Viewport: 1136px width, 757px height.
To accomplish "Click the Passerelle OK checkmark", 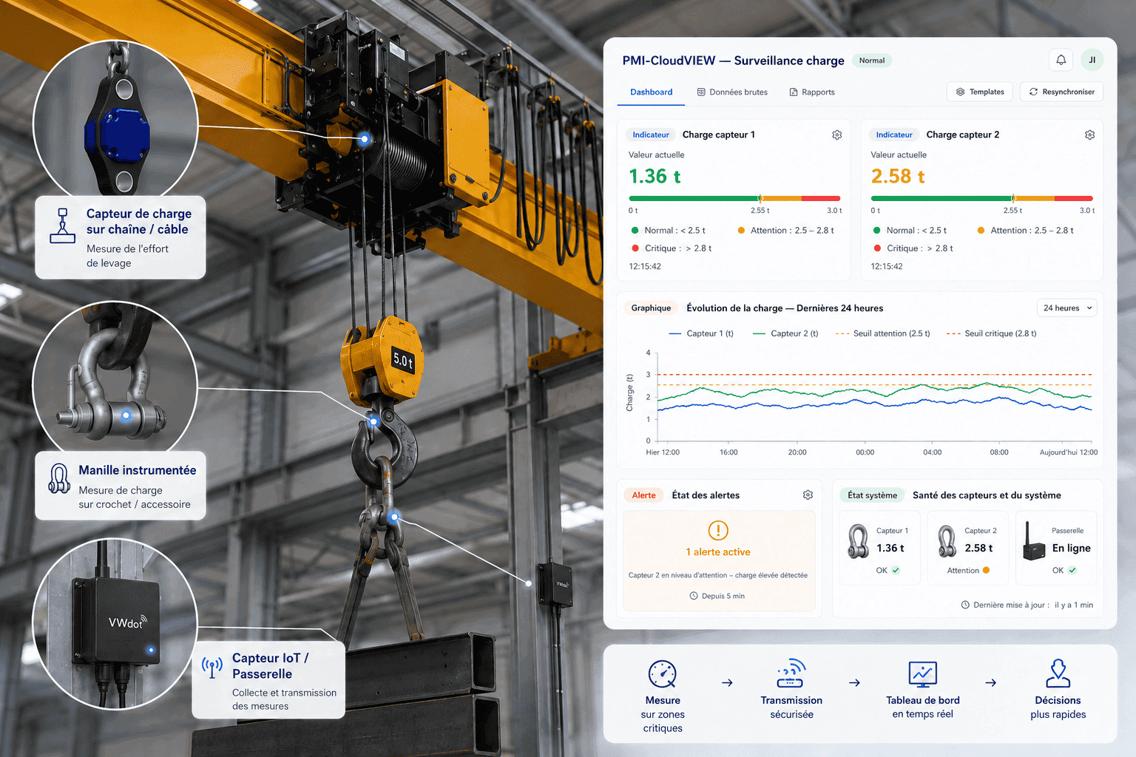I will (x=1072, y=570).
